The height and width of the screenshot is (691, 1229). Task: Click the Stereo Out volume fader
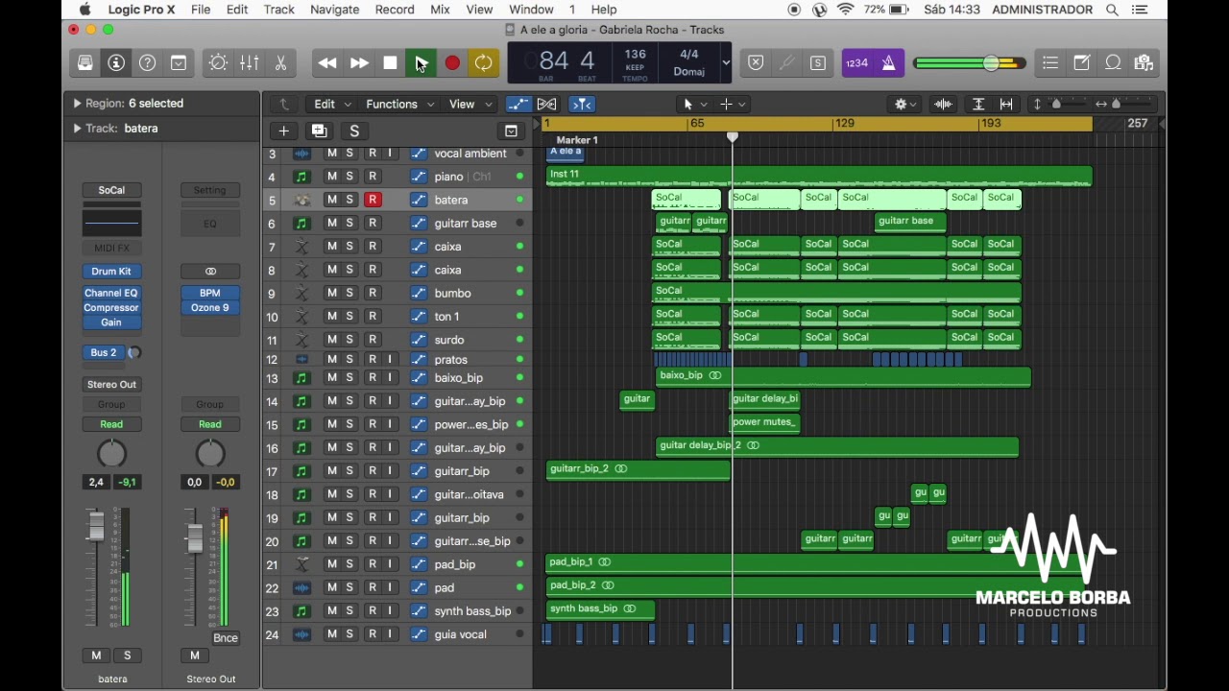tap(194, 537)
